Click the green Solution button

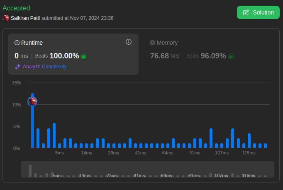coord(258,12)
